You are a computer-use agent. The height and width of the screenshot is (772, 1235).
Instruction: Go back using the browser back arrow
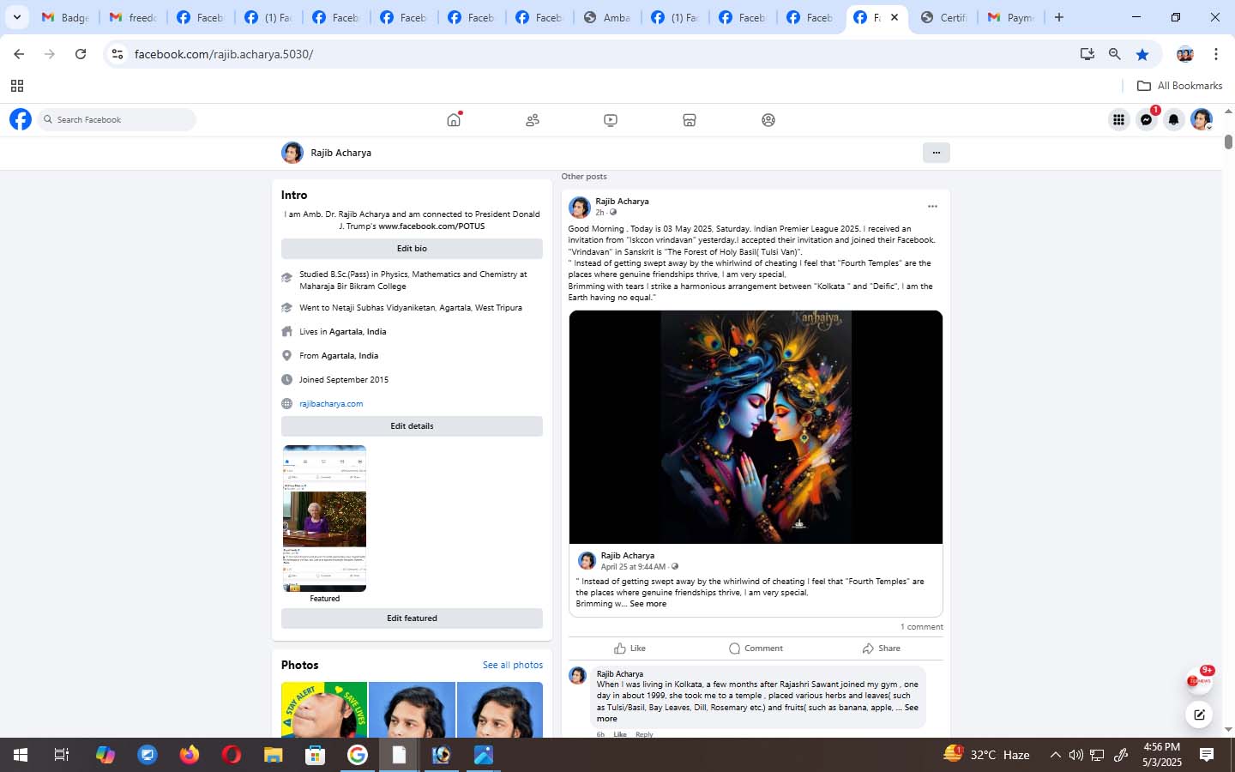pyautogui.click(x=19, y=54)
